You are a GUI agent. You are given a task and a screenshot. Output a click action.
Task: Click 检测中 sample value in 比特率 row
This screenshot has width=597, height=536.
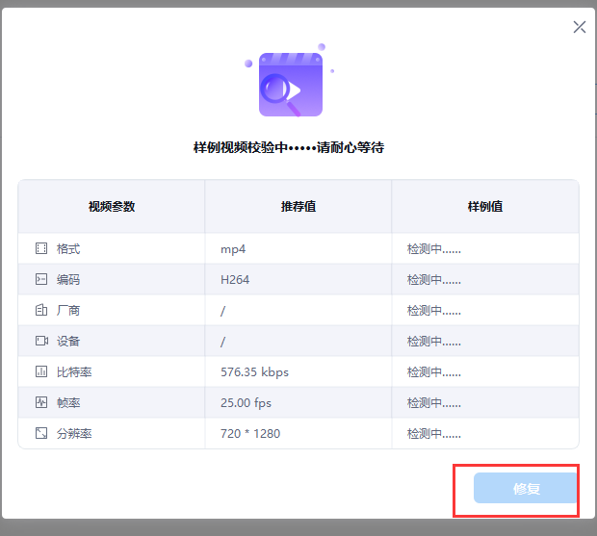434,372
